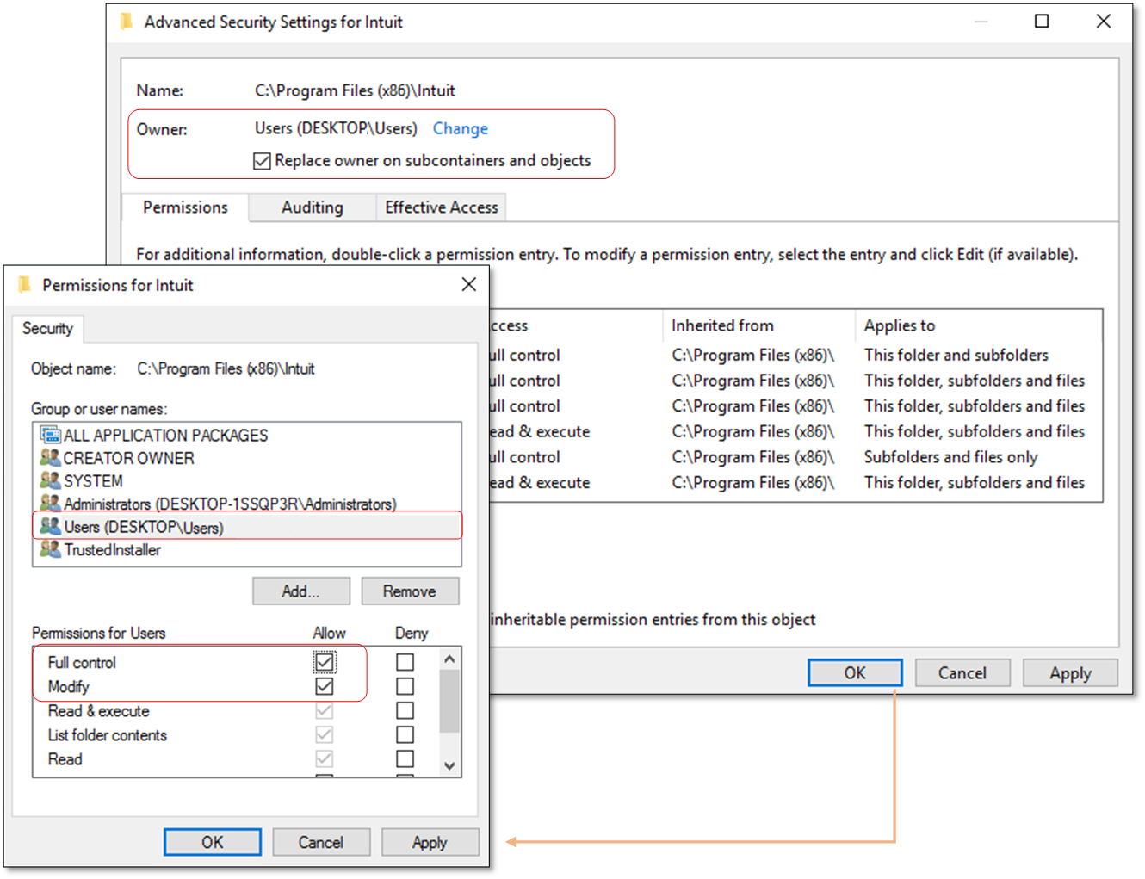Click Remove button in Permissions dialog
The image size is (1145, 879).
410,591
